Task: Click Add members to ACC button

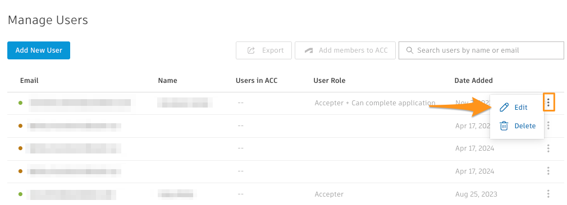Action: (x=345, y=50)
